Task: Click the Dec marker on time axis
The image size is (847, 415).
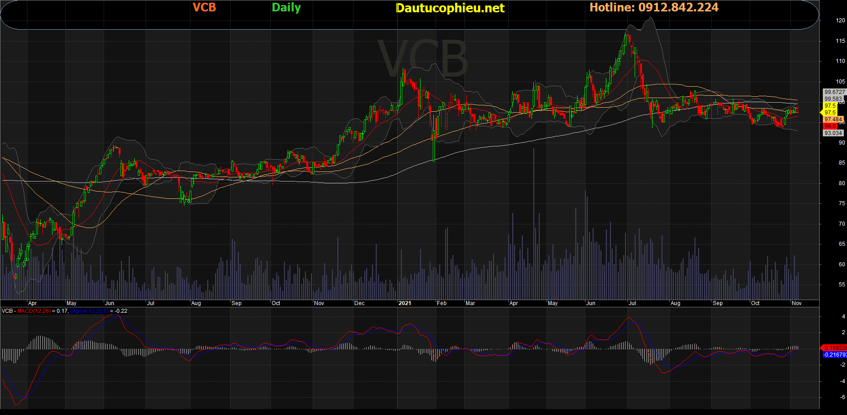Action: [x=359, y=303]
